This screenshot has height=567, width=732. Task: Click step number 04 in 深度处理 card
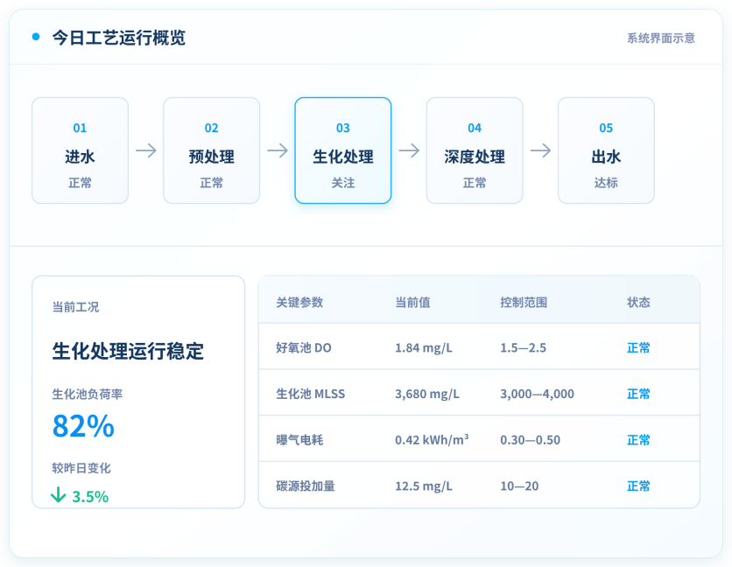475,128
